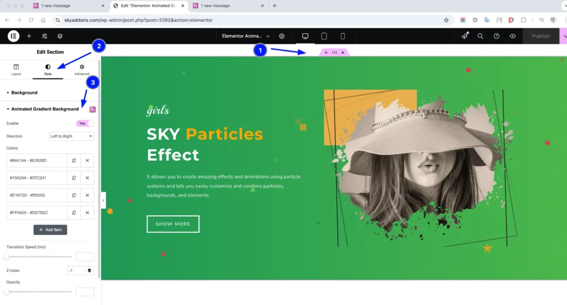The image size is (567, 305).
Task: Click the Transition Speed slider
Action: 39,256
